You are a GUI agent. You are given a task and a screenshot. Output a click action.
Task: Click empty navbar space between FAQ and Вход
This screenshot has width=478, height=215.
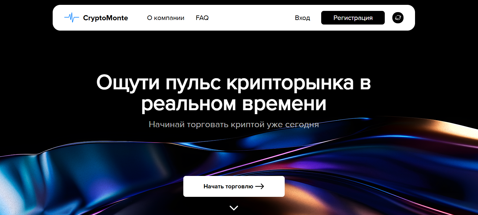click(x=251, y=18)
